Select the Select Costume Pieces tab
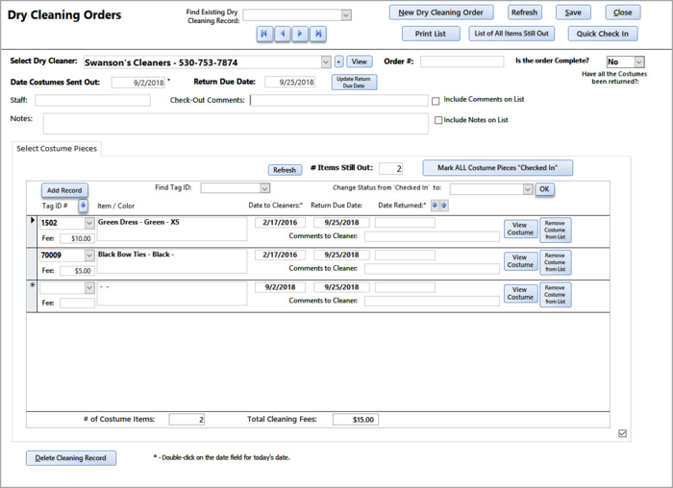The width and height of the screenshot is (673, 488). pyautogui.click(x=57, y=148)
